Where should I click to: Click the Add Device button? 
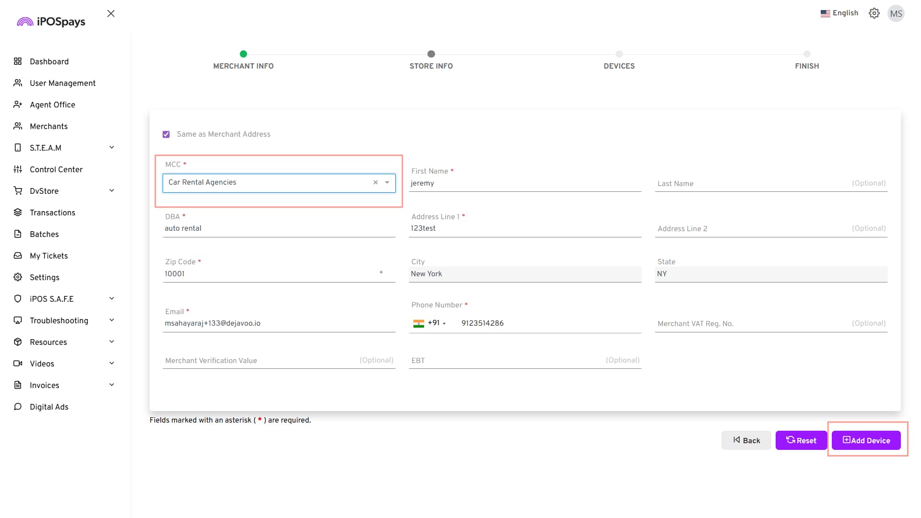(x=866, y=440)
